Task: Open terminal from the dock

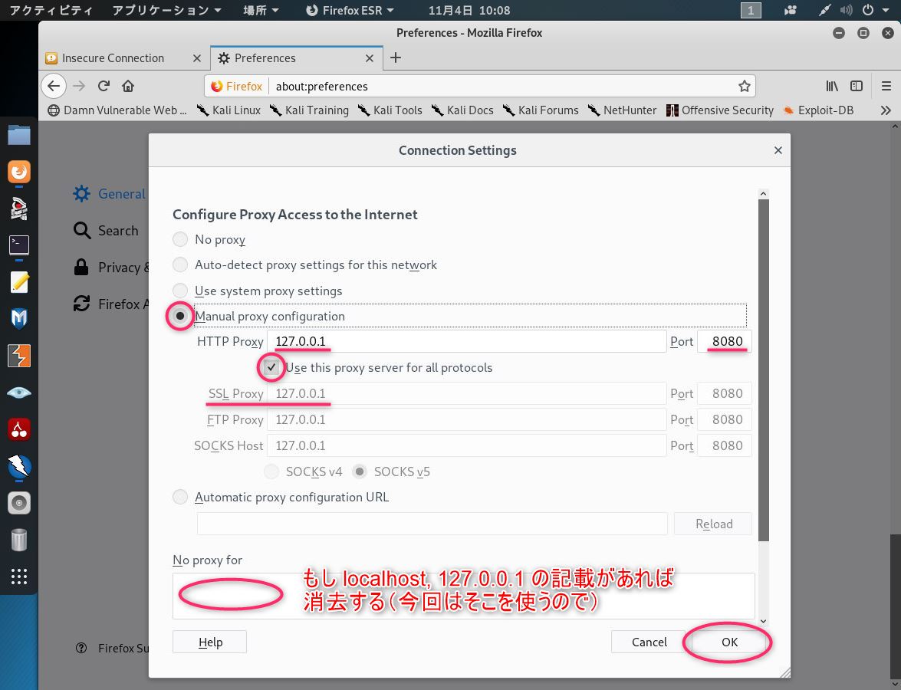Action: [x=19, y=245]
